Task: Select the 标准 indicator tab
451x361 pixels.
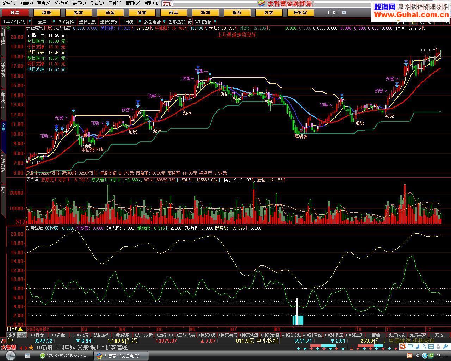Action: pyautogui.click(x=376, y=335)
